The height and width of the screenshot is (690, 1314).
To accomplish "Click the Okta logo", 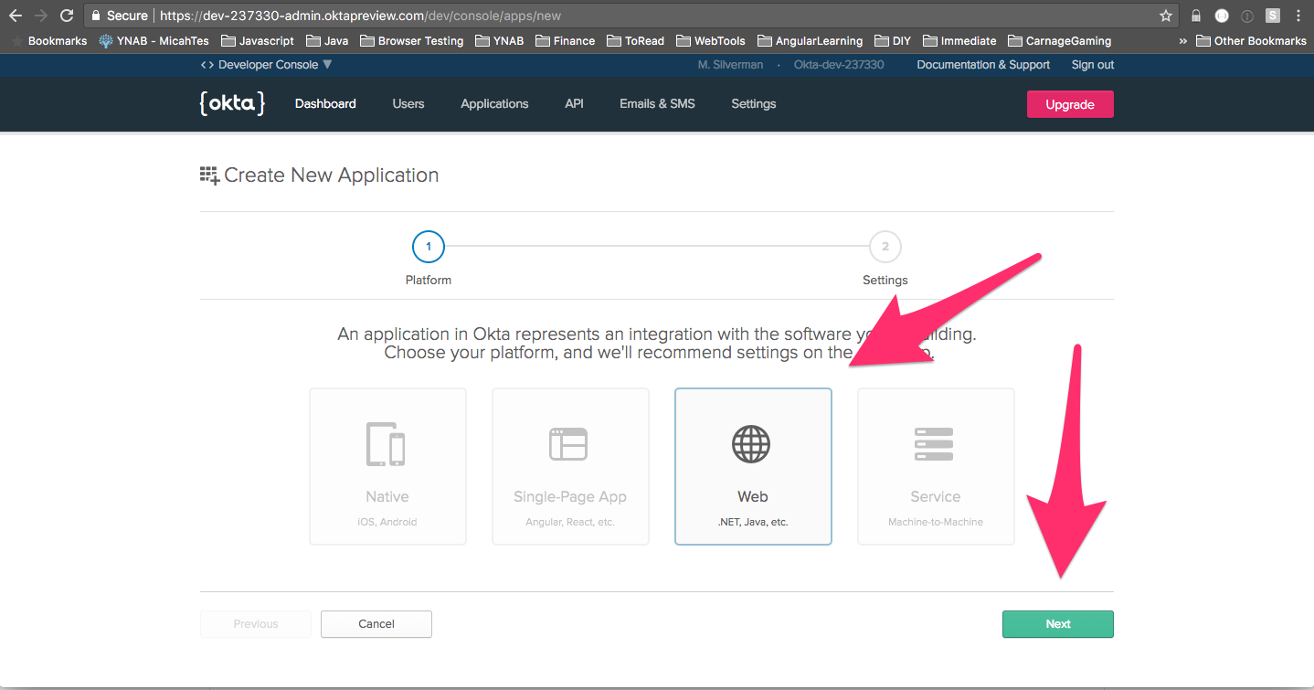I will tap(232, 103).
